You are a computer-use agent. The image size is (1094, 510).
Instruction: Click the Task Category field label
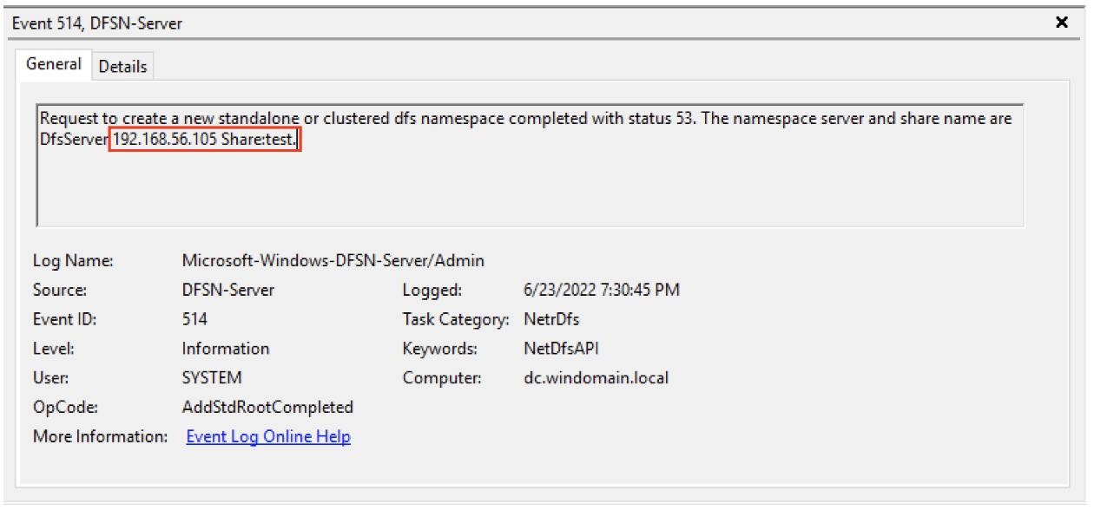tap(456, 319)
